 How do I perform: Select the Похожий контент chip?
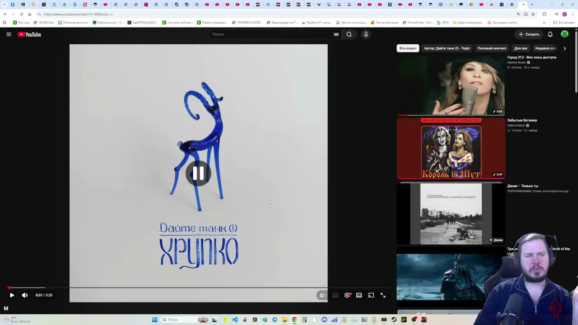click(492, 48)
